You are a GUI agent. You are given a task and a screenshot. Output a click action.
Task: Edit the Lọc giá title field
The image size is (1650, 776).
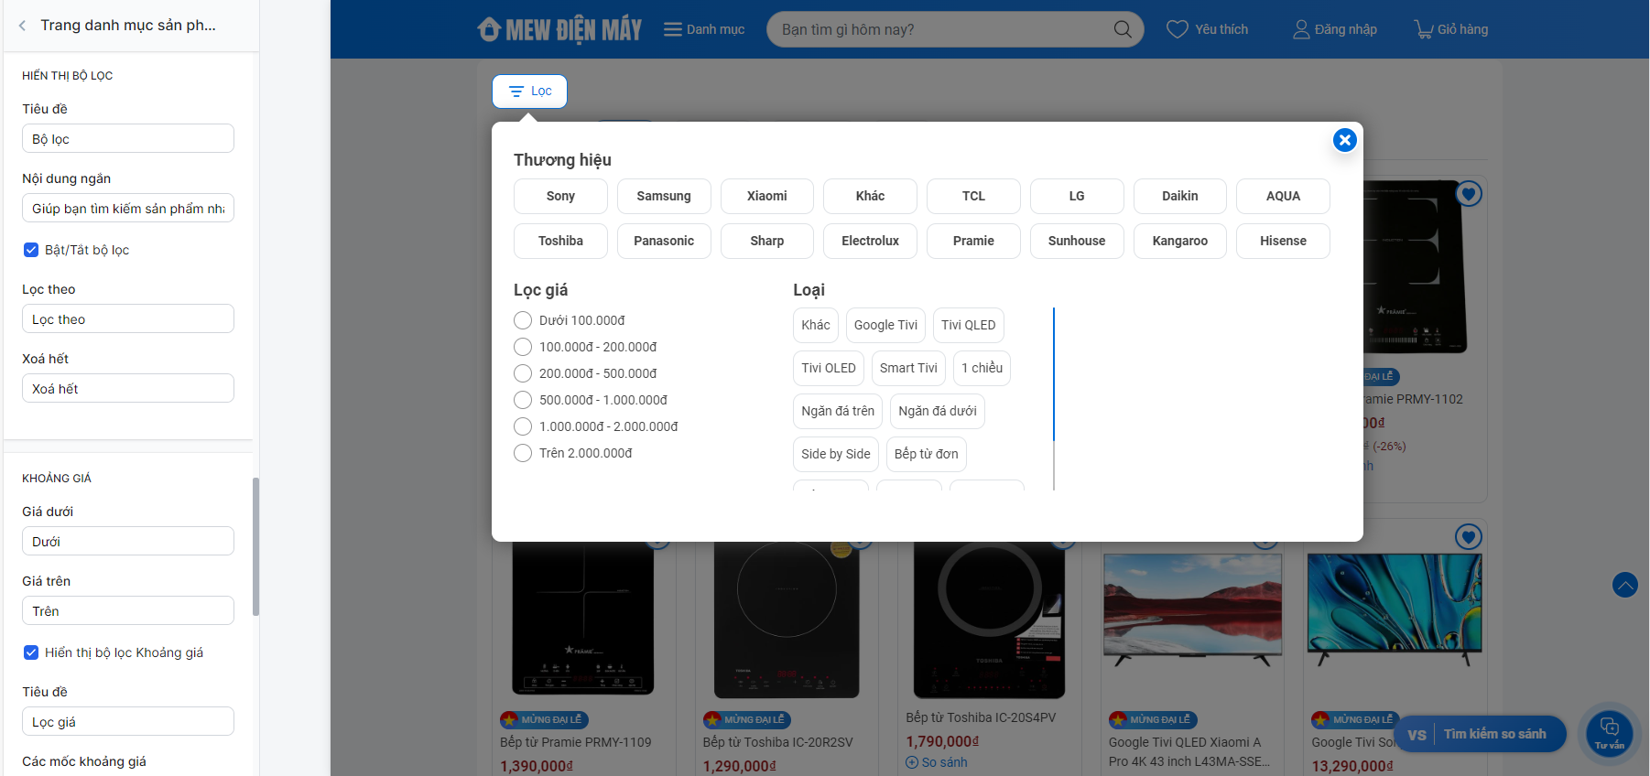click(128, 722)
